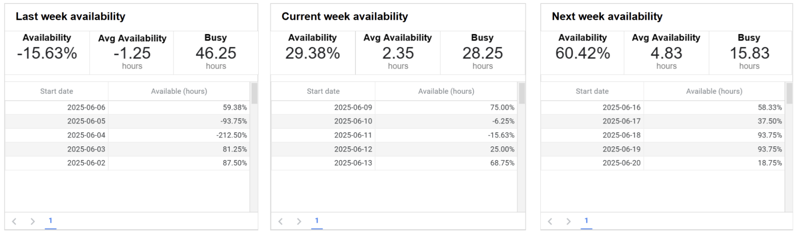Image resolution: width=799 pixels, height=236 pixels.
Task: Click the 4.83 hours Avg Availability scorecard
Action: pyautogui.click(x=666, y=53)
